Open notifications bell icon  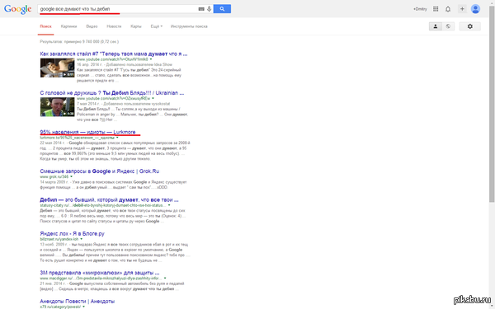click(448, 9)
